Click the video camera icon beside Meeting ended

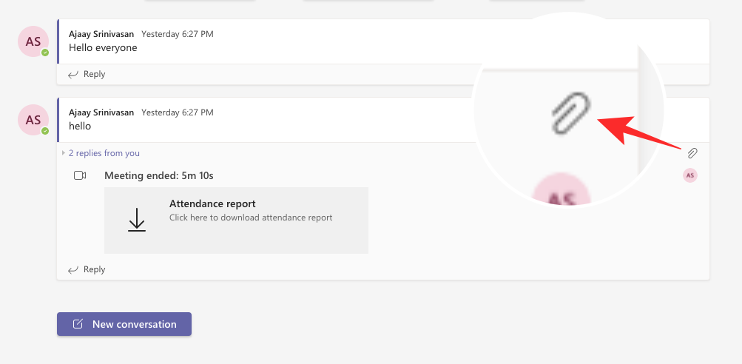(80, 175)
